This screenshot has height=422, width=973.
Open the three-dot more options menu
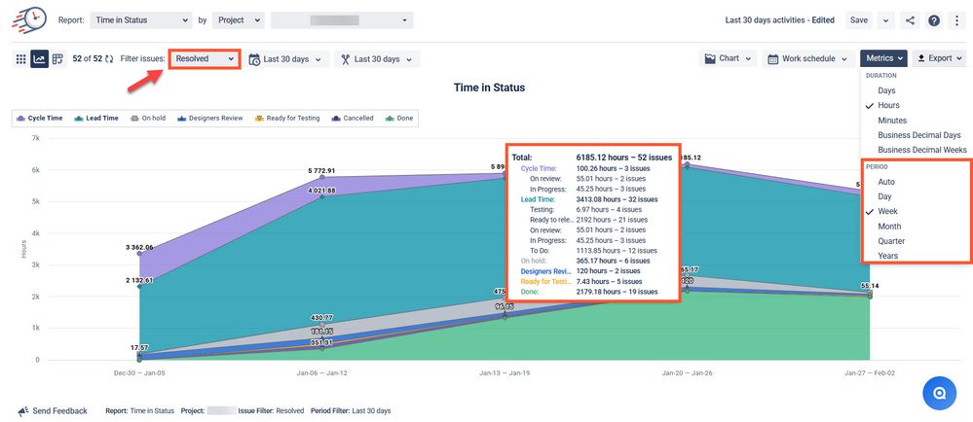[956, 20]
